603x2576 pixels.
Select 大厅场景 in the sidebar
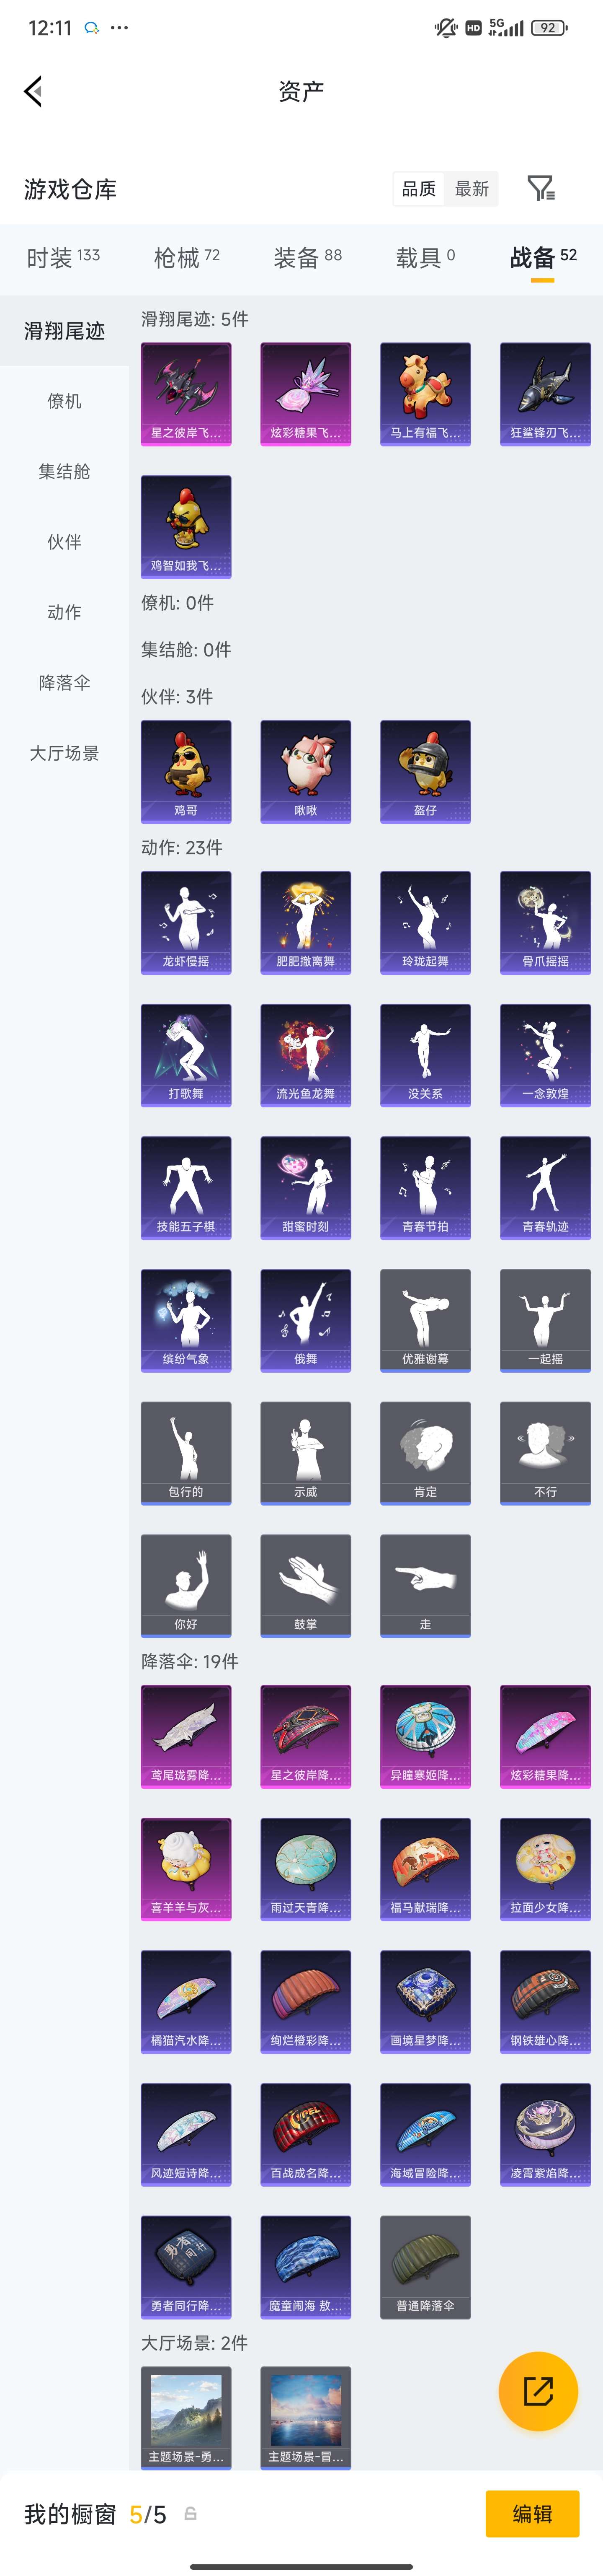pos(65,753)
